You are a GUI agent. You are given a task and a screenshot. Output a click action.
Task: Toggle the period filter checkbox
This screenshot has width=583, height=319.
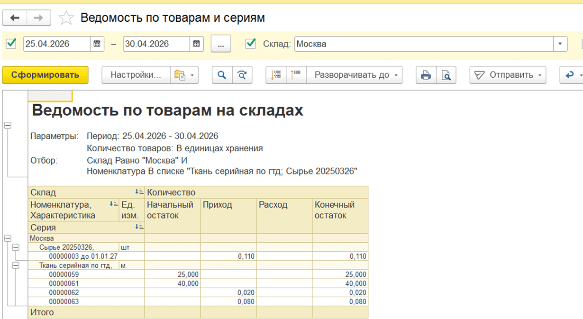(x=11, y=44)
